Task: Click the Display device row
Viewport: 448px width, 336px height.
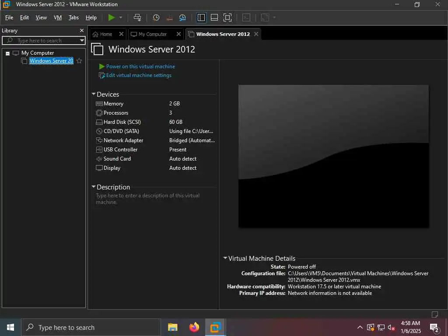Action: [x=155, y=168]
